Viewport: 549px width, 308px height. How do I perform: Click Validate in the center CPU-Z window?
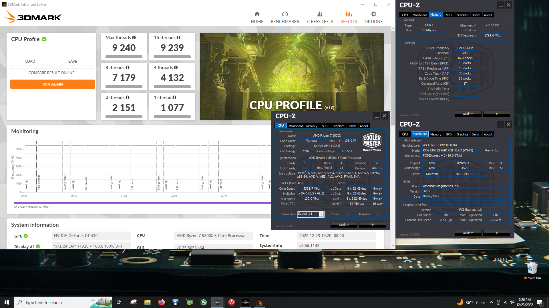point(344,225)
